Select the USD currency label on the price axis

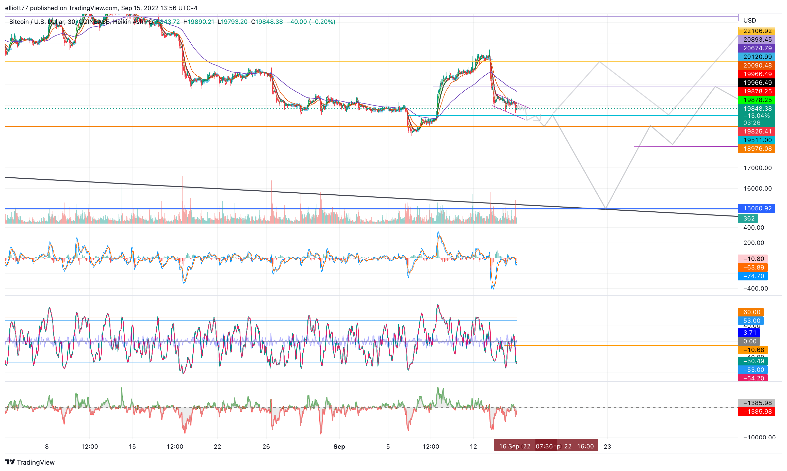tap(749, 20)
